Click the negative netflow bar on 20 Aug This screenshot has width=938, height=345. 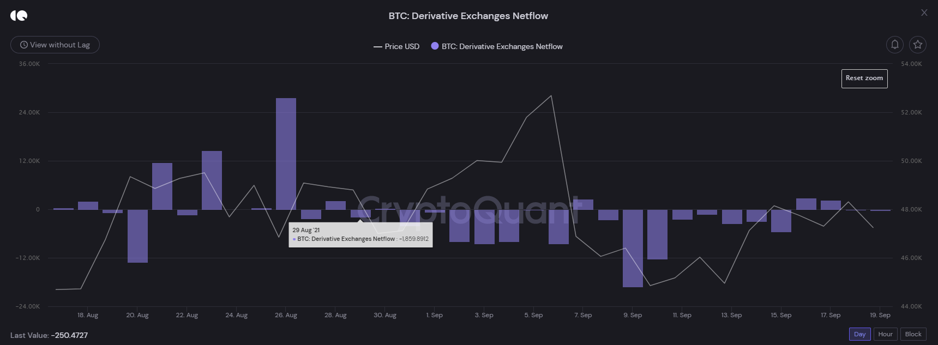pos(137,236)
